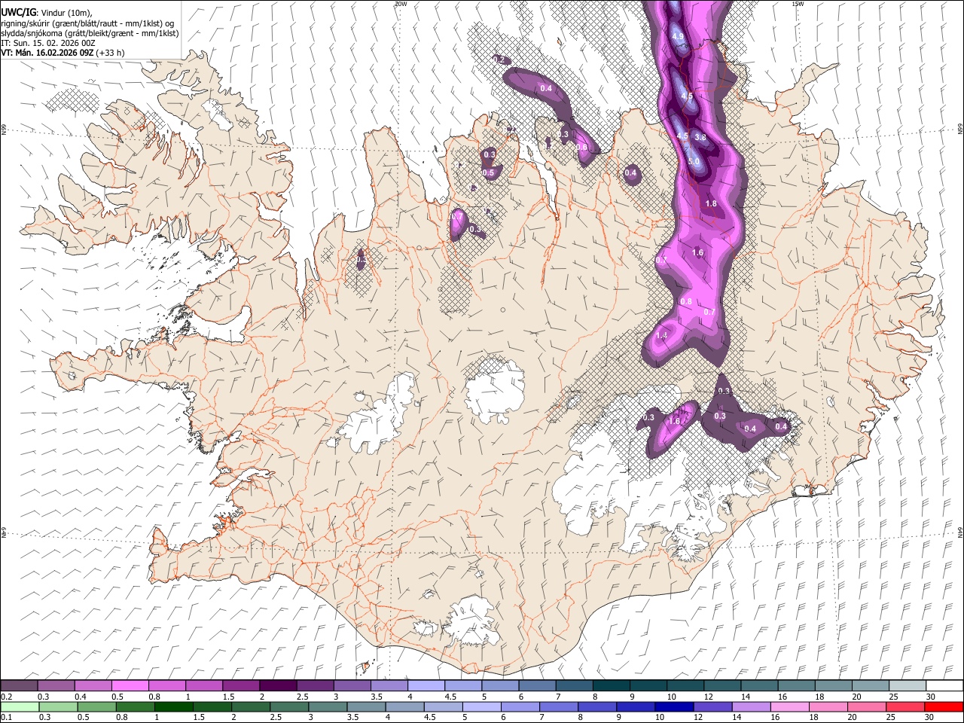Click the 1.4 precipitation value on the map
This screenshot has height=723, width=964.
[x=662, y=335]
